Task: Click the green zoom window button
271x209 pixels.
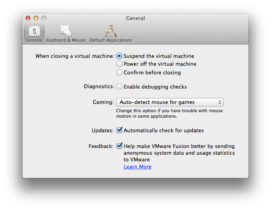Action: (x=44, y=18)
